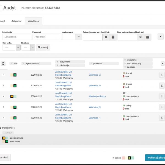Image resolution: width=165 pixels, height=165 pixels.
Task: Clear the verification date to field
Action: point(141,37)
